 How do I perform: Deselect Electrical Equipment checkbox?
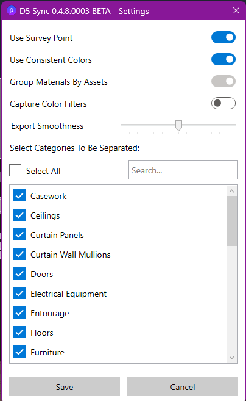(19, 294)
